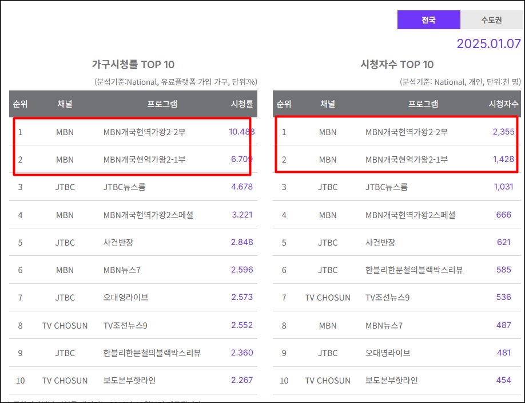This screenshot has width=525, height=403.
Task: Click the 가구시청률 TOP 10 heading
Action: point(133,64)
